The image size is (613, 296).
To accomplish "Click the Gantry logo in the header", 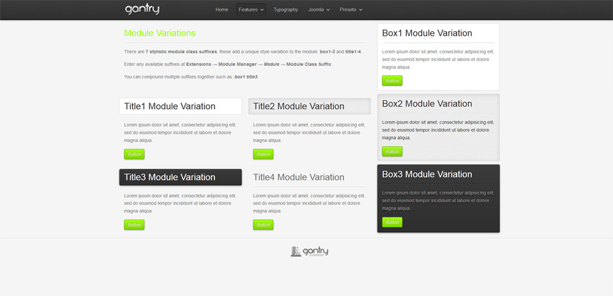I will click(142, 10).
